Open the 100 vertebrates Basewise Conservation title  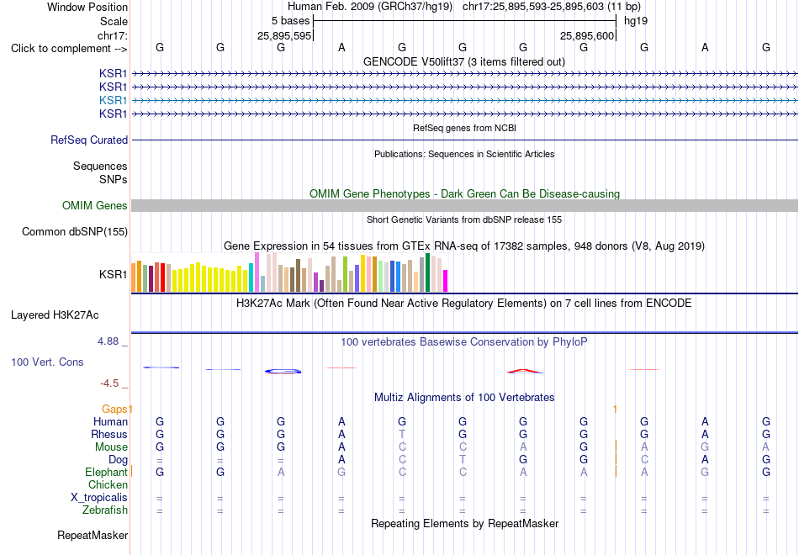coord(464,342)
